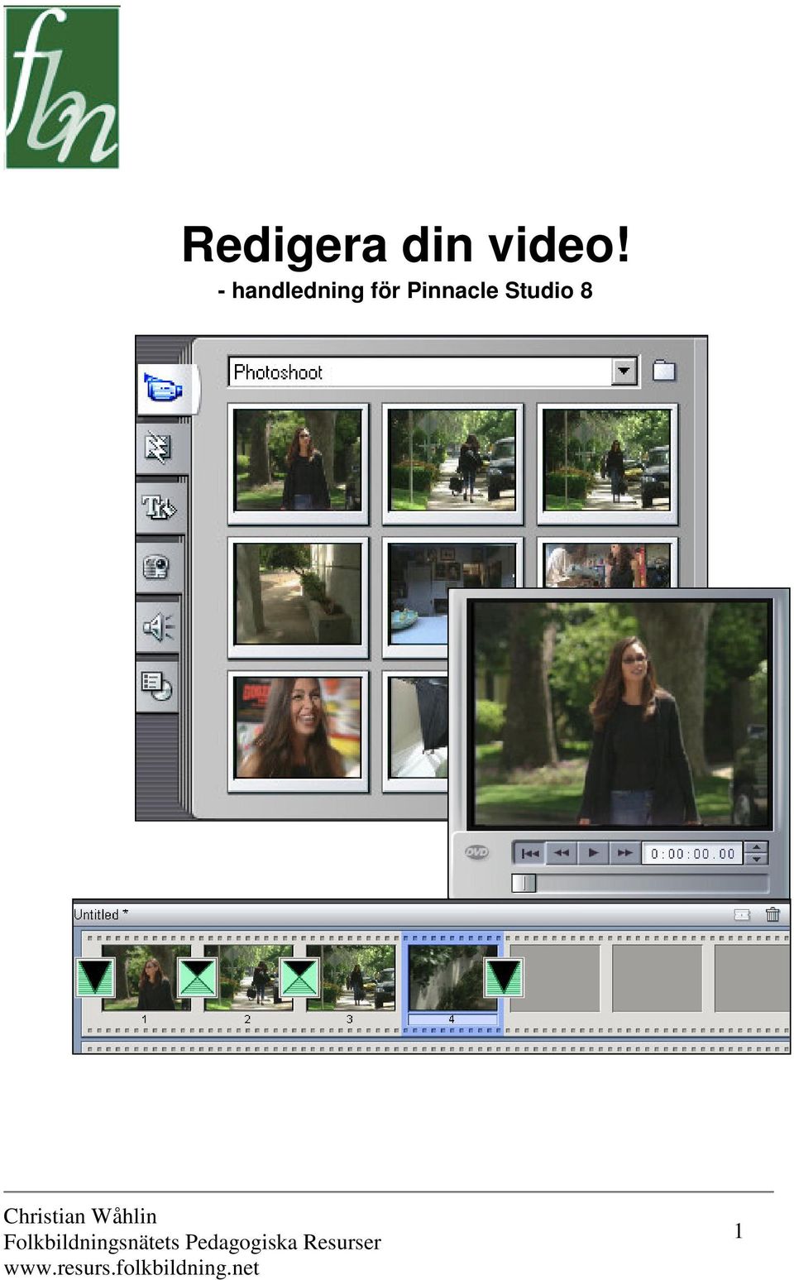Click the 0:00:00.00 timecode field
The height and width of the screenshot is (1280, 794).
tap(693, 854)
